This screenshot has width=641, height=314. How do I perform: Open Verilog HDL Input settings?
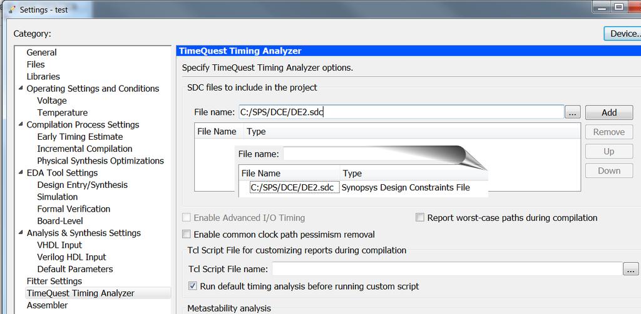(x=71, y=257)
